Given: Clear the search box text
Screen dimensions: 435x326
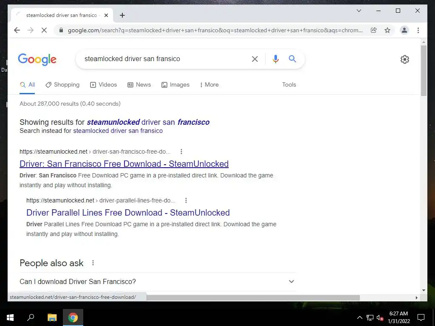Looking at the screenshot, I should point(255,59).
